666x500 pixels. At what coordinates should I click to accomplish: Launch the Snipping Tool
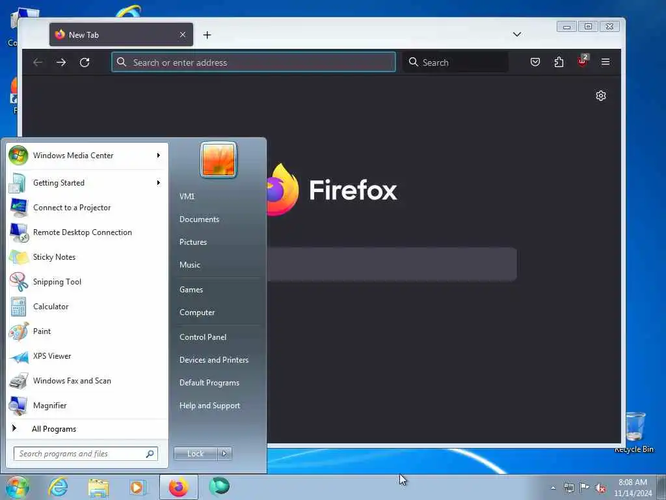coord(87,281)
